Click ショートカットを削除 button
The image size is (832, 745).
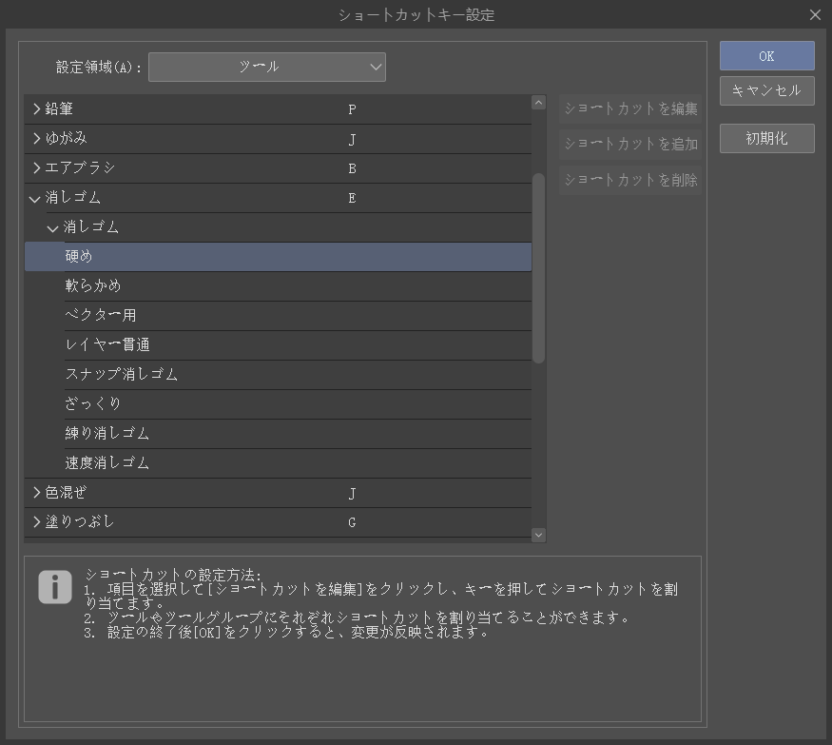pyautogui.click(x=630, y=180)
